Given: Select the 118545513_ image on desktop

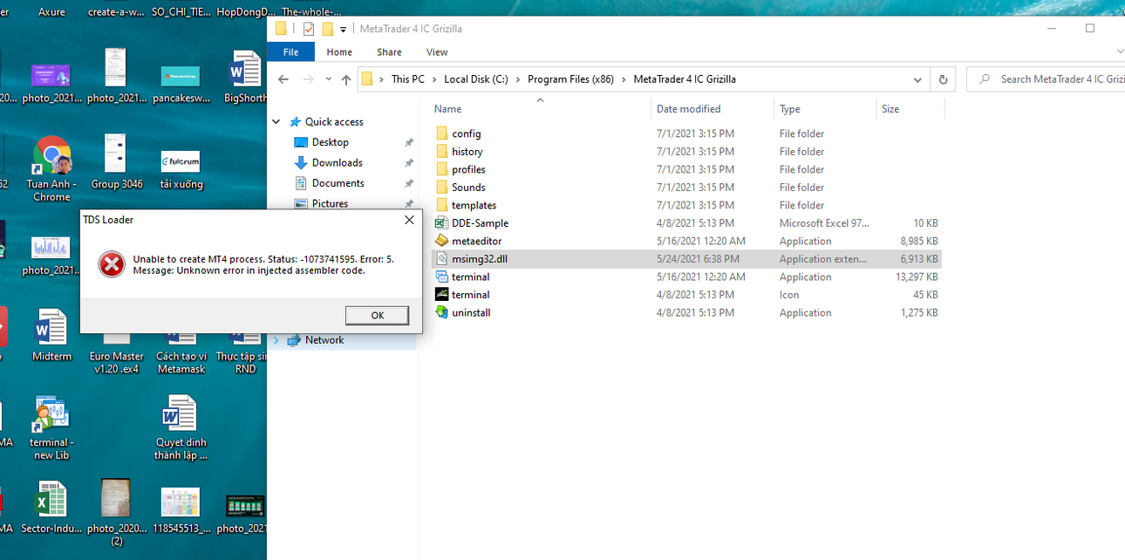Looking at the screenshot, I should click(181, 510).
